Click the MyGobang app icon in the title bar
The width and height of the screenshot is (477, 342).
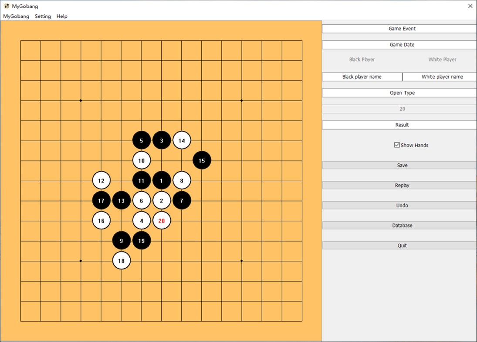point(6,6)
